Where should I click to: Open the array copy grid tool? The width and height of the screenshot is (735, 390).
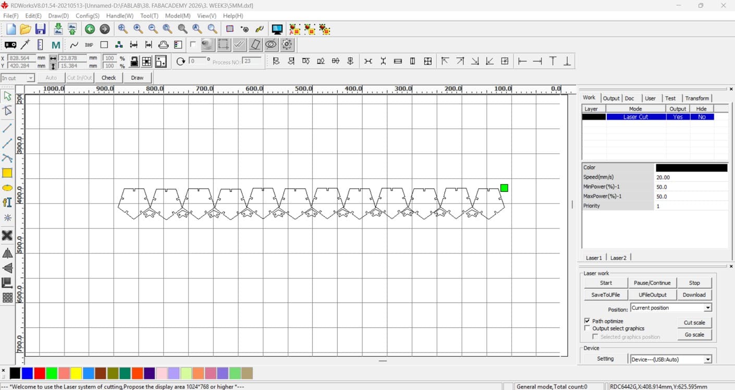click(x=7, y=298)
